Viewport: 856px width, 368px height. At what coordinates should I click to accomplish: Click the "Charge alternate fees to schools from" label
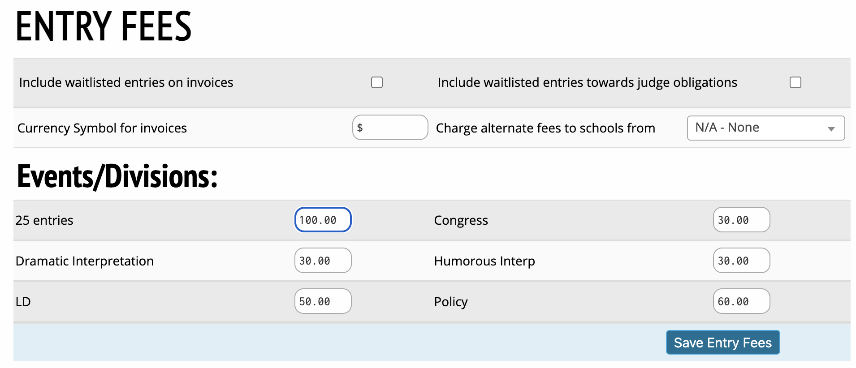(545, 128)
